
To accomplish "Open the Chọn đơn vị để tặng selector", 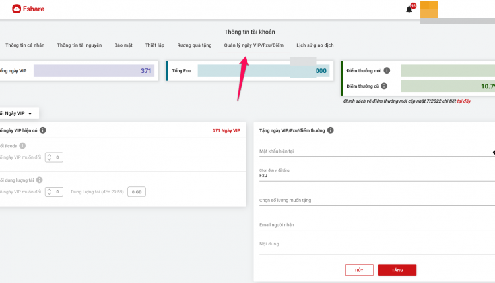I will 377,174.
